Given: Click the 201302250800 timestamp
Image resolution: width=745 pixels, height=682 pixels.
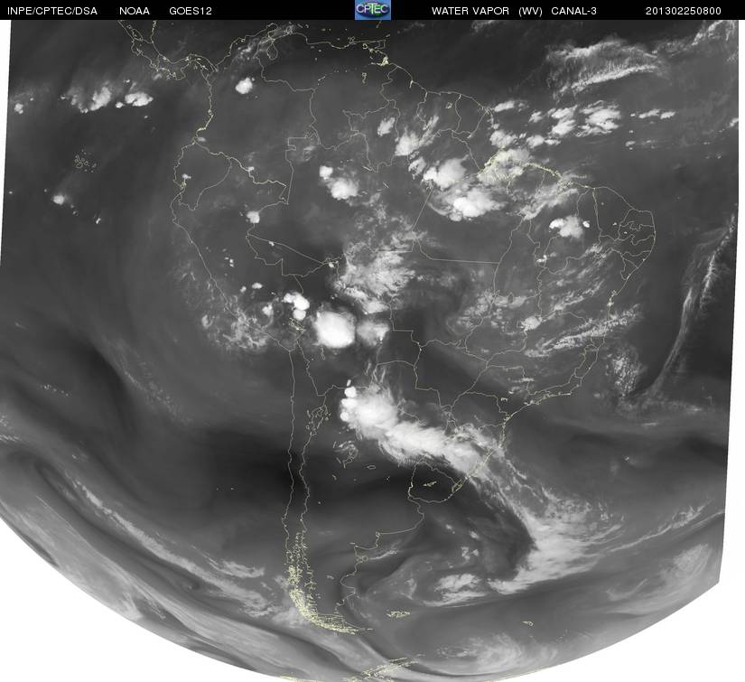Looking at the screenshot, I should click(683, 11).
